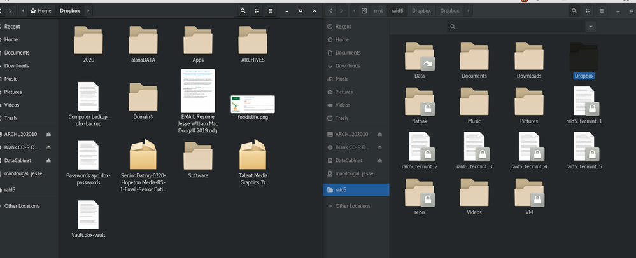Open the hamburger menu in the left window

271,11
